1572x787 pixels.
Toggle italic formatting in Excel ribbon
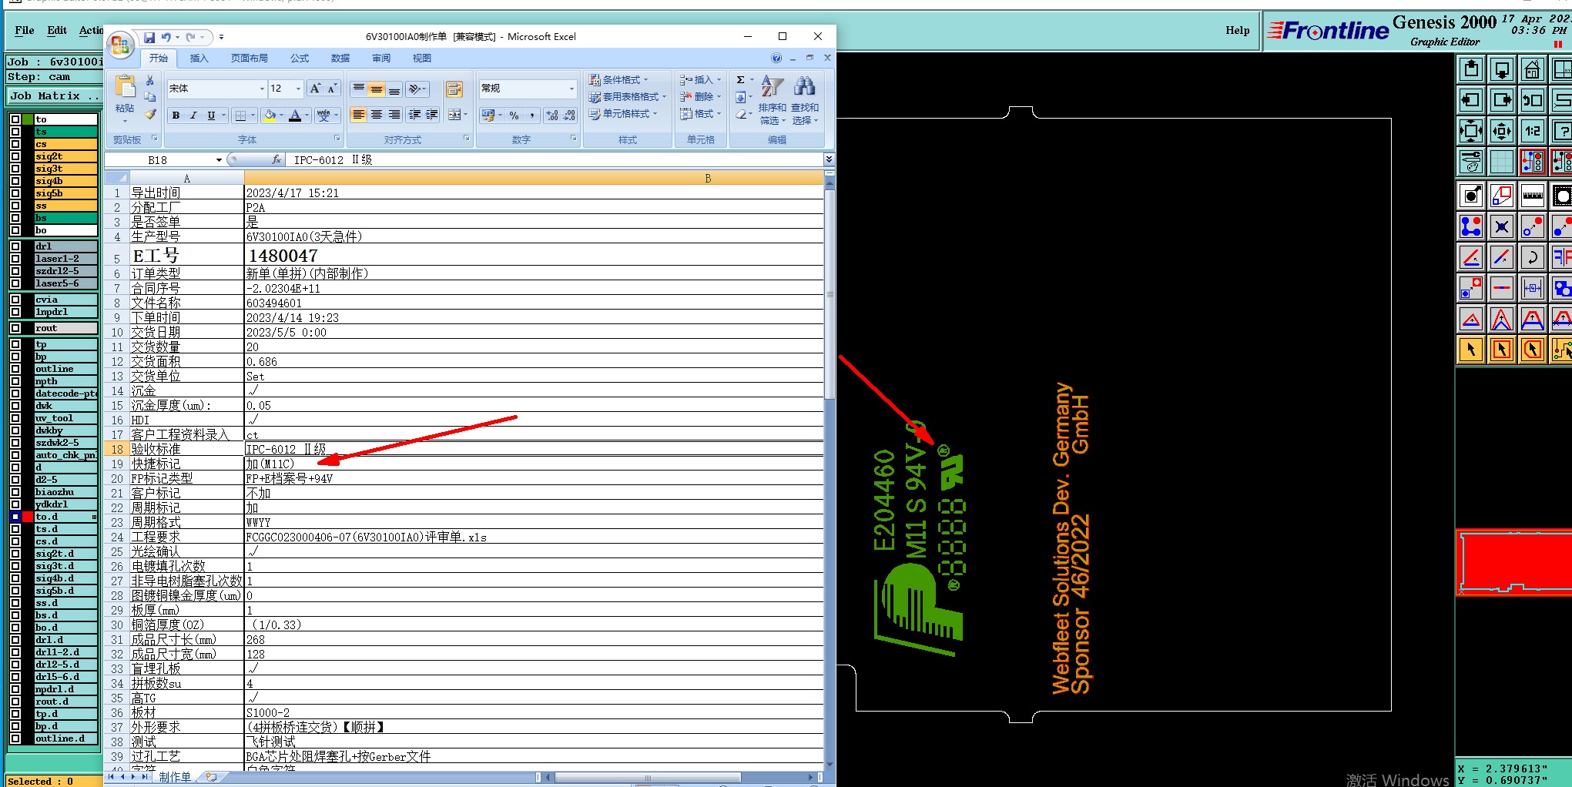pos(193,116)
